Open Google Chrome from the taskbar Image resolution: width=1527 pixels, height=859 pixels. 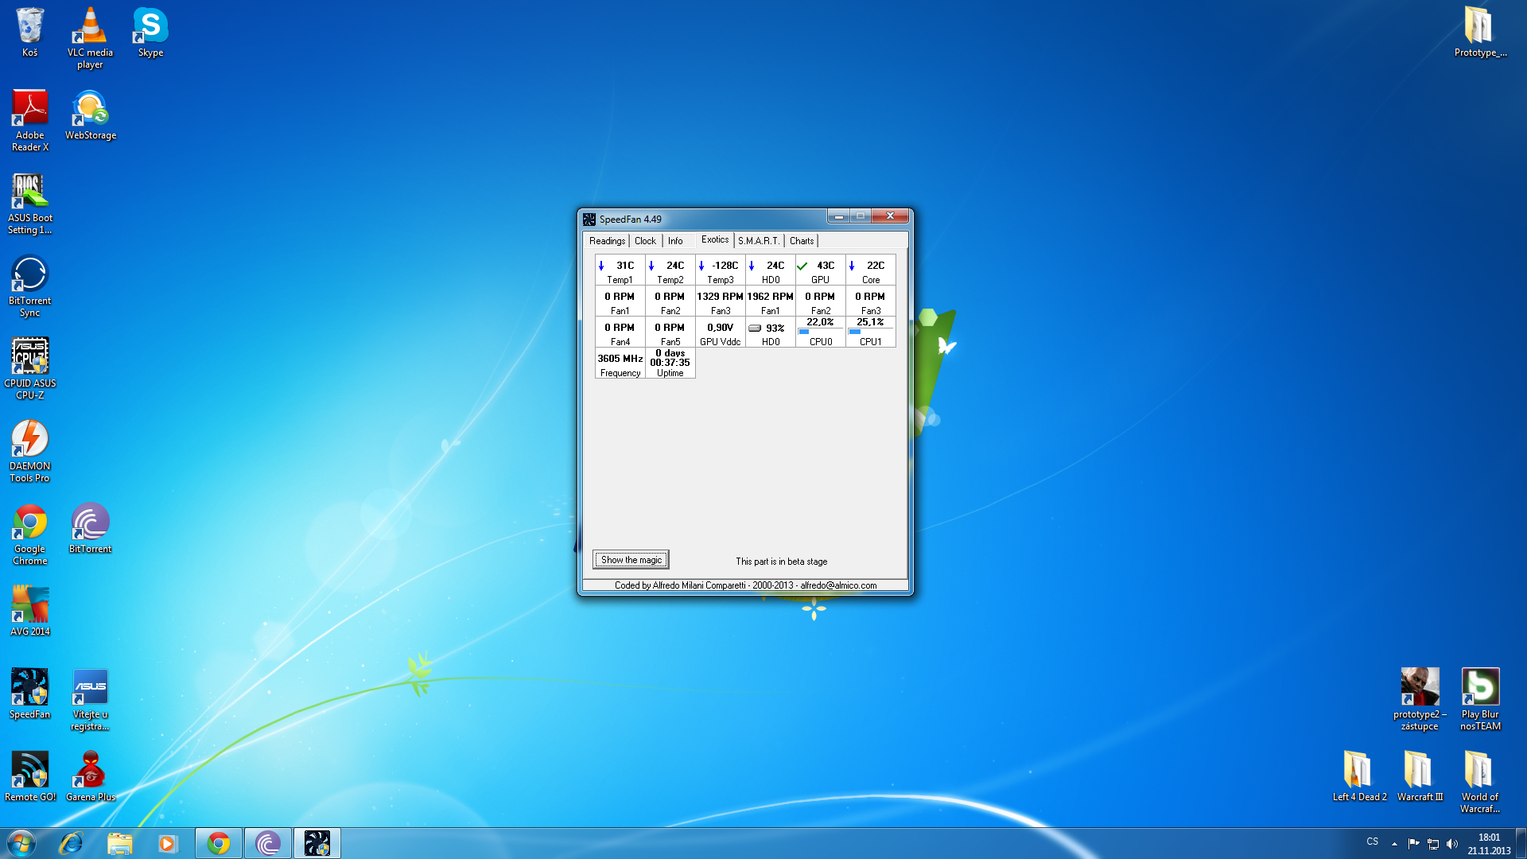[x=218, y=843]
